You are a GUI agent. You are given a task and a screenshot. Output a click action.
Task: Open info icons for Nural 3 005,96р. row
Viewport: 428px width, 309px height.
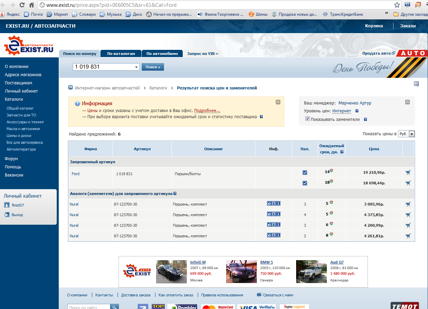pyautogui.click(x=274, y=204)
